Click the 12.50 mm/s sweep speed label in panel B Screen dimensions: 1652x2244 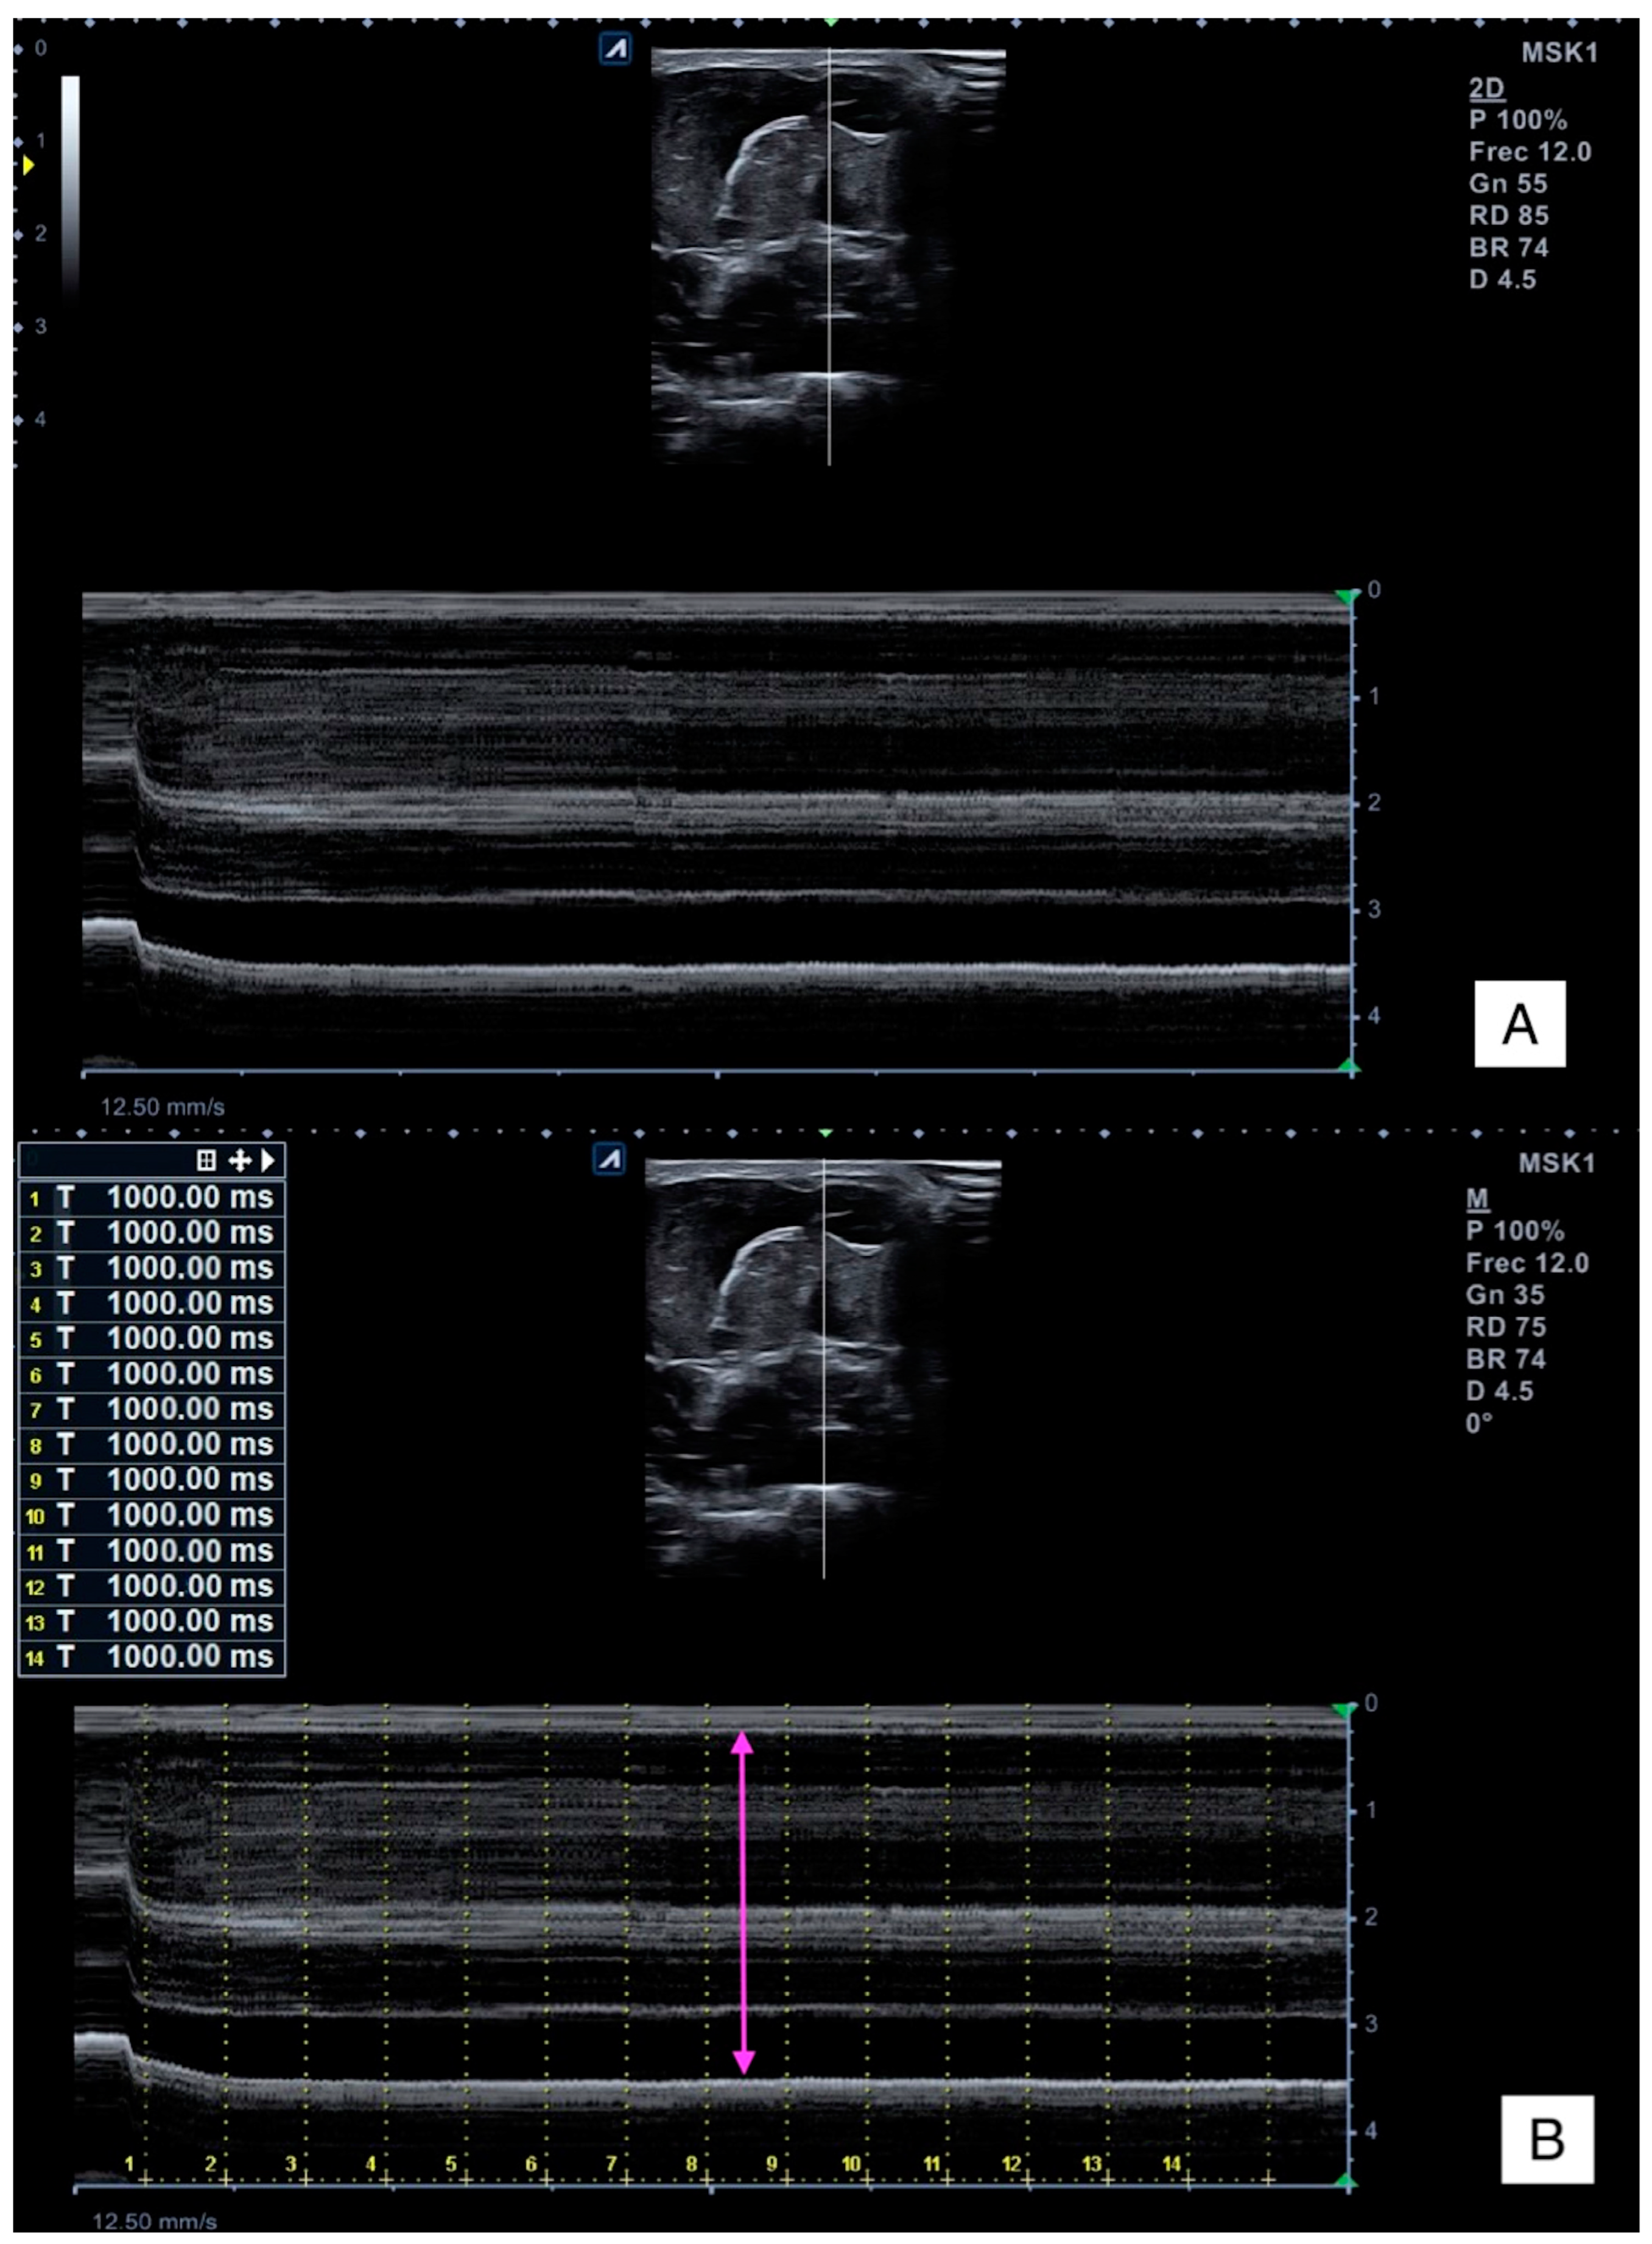[154, 2221]
